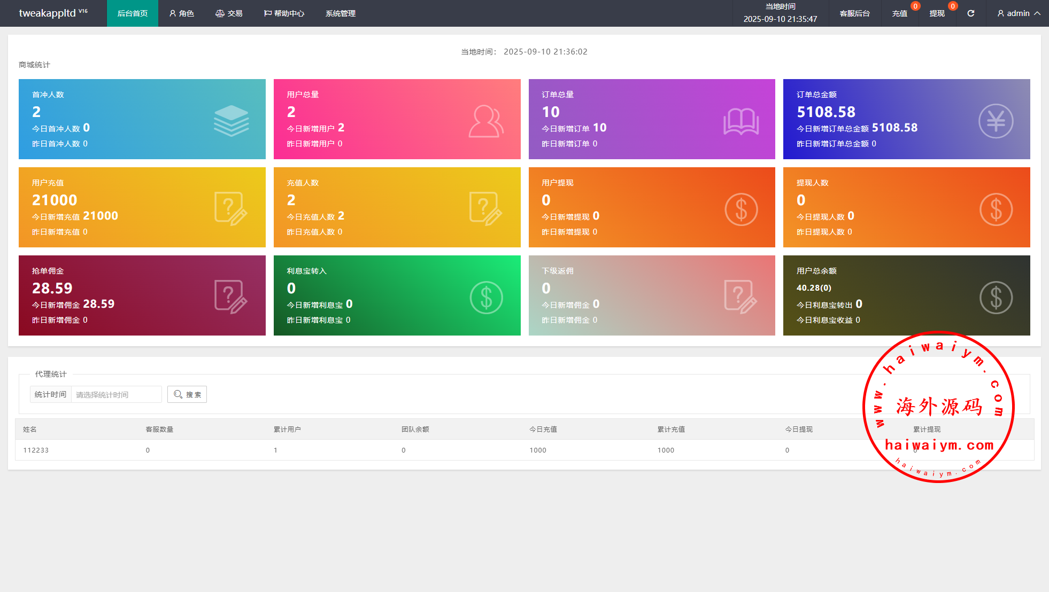Click the yen icon on 订单总金额 card
The height and width of the screenshot is (592, 1049).
[996, 121]
